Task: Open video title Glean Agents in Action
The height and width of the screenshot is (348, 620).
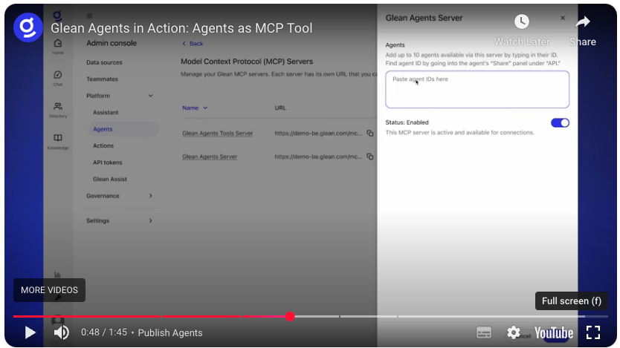Action: point(181,28)
